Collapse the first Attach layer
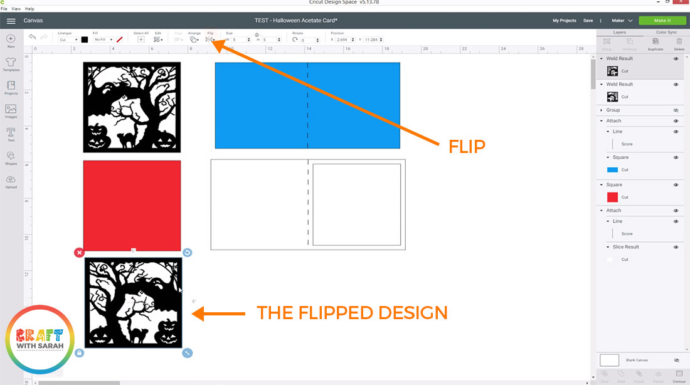Screen dimensions: 690x385 click(602, 121)
